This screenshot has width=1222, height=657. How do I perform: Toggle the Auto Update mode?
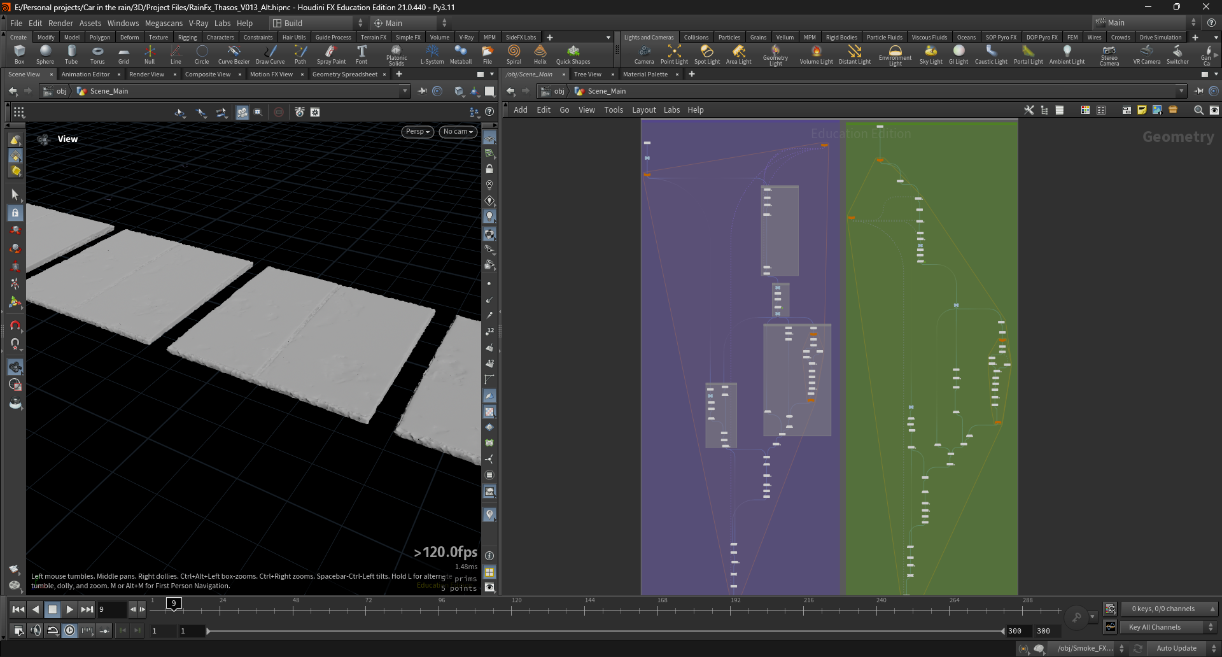coord(1176,648)
